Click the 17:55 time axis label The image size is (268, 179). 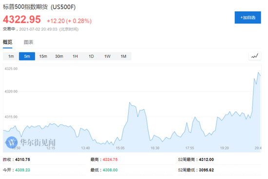click(x=190, y=148)
